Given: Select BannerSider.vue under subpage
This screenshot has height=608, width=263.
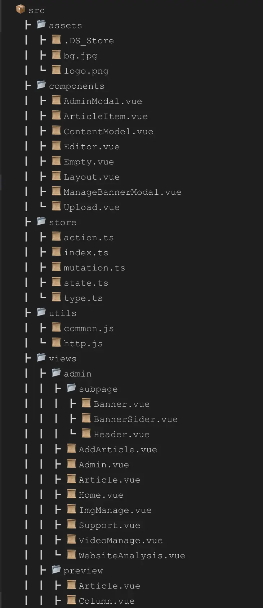Looking at the screenshot, I should point(135,419).
